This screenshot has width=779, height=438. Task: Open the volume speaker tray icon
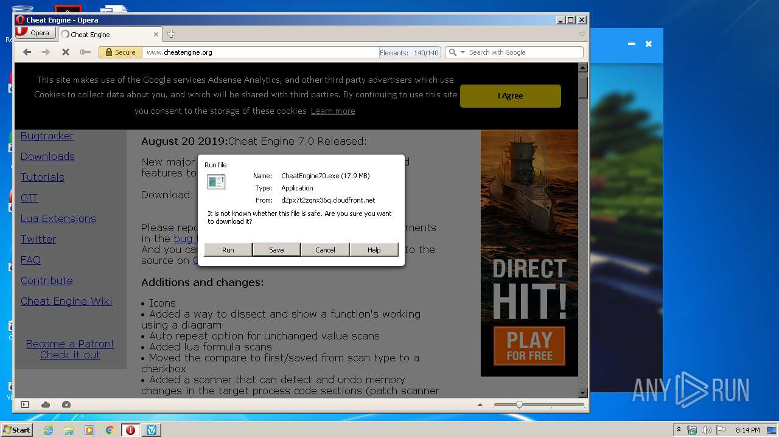tap(706, 430)
